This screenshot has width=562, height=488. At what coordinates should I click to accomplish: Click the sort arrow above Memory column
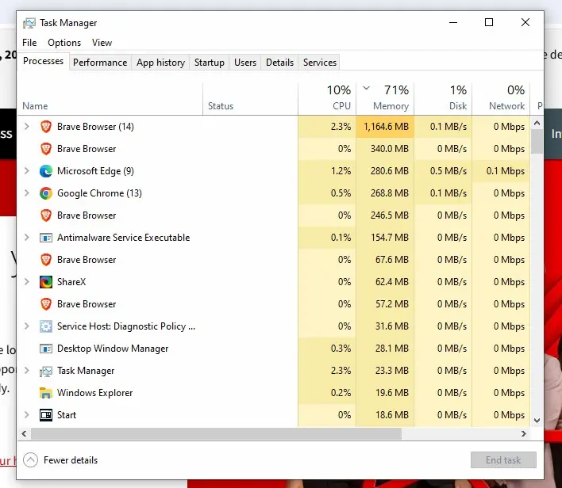pyautogui.click(x=366, y=88)
